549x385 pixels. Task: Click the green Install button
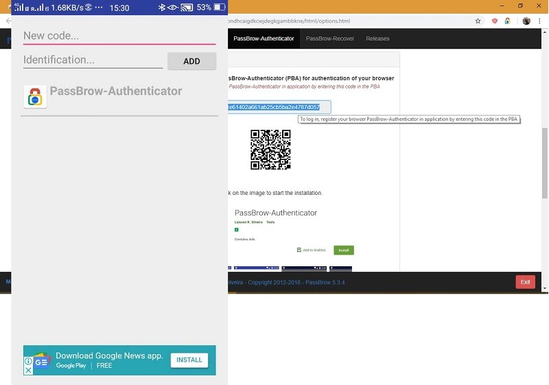(344, 250)
